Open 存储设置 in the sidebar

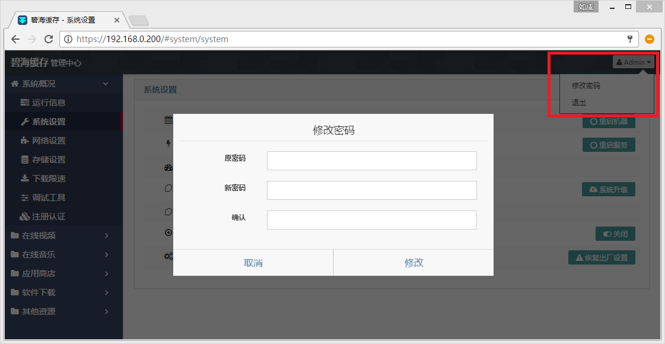(x=48, y=160)
